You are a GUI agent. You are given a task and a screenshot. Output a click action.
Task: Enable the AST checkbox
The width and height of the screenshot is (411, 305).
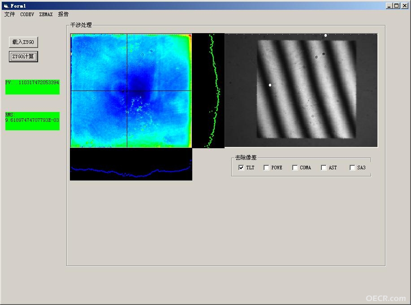click(324, 168)
